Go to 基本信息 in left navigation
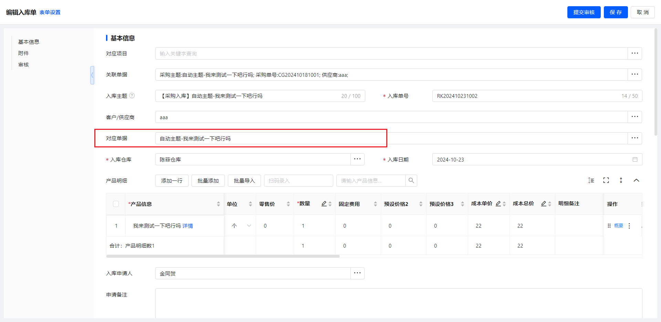661x322 pixels. 29,42
